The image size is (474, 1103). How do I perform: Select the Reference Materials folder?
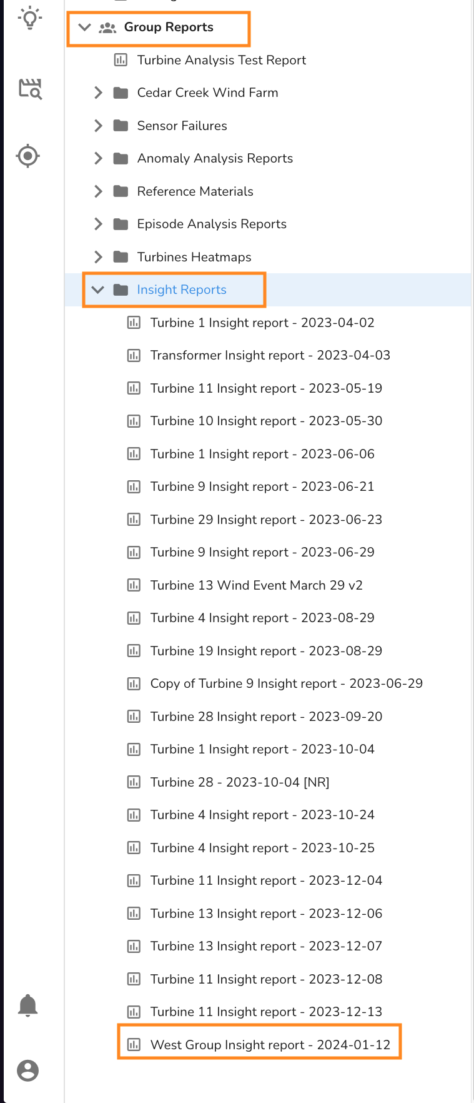(195, 191)
